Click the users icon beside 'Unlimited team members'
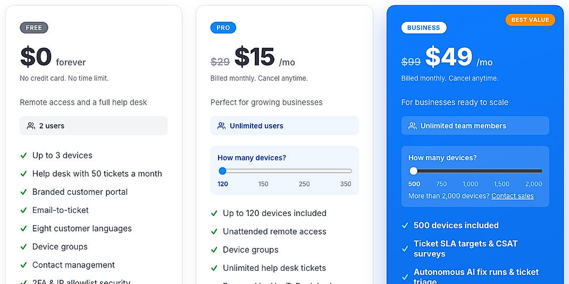Image resolution: width=569 pixels, height=284 pixels. coord(412,126)
